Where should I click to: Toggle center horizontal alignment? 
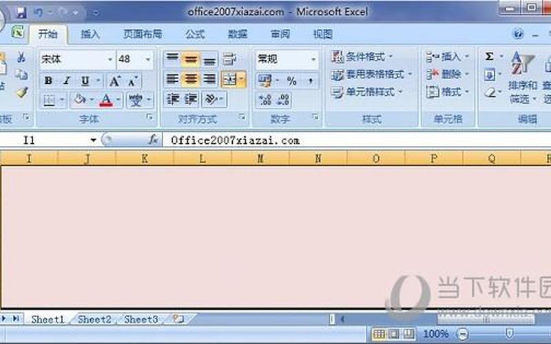point(191,79)
